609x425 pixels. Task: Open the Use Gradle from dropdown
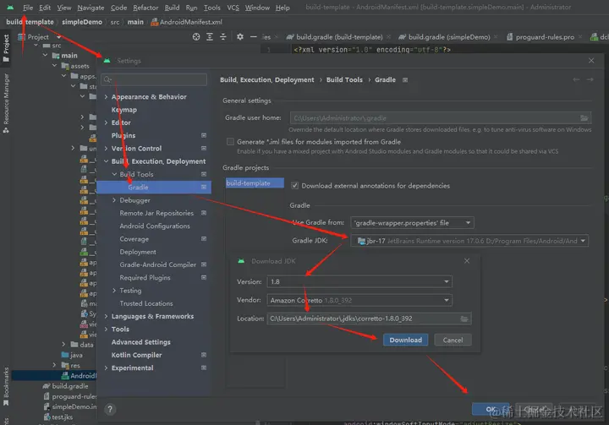tap(412, 223)
